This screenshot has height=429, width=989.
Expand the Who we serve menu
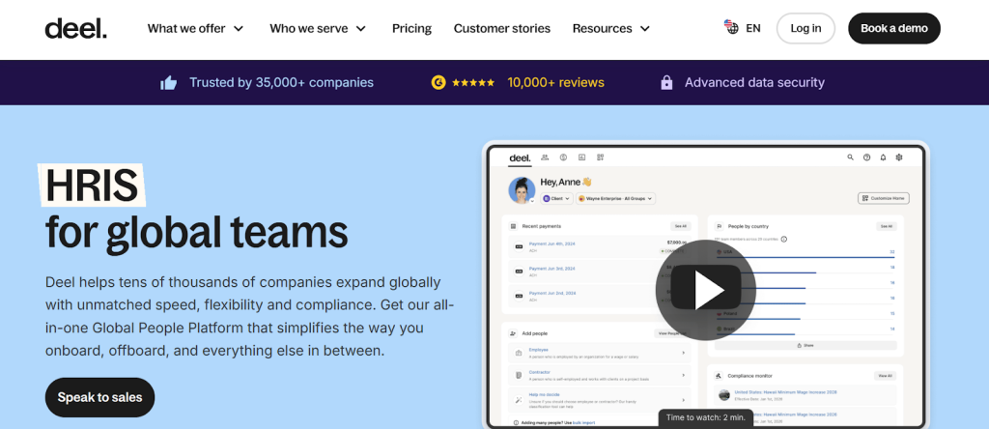tap(318, 28)
